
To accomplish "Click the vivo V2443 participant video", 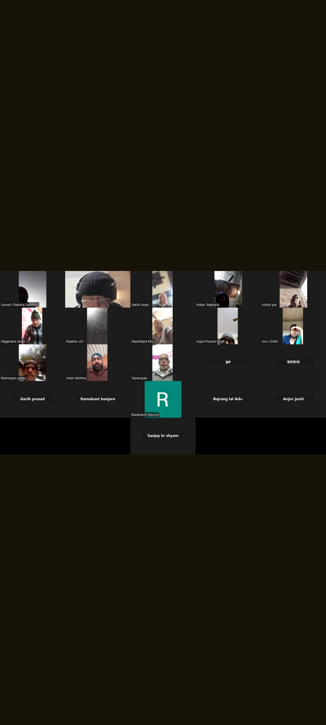I will (293, 326).
